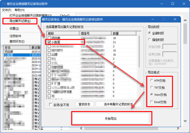Tick the checkbox in the row with count 16
The width and height of the screenshot is (190, 133).
(49, 54)
